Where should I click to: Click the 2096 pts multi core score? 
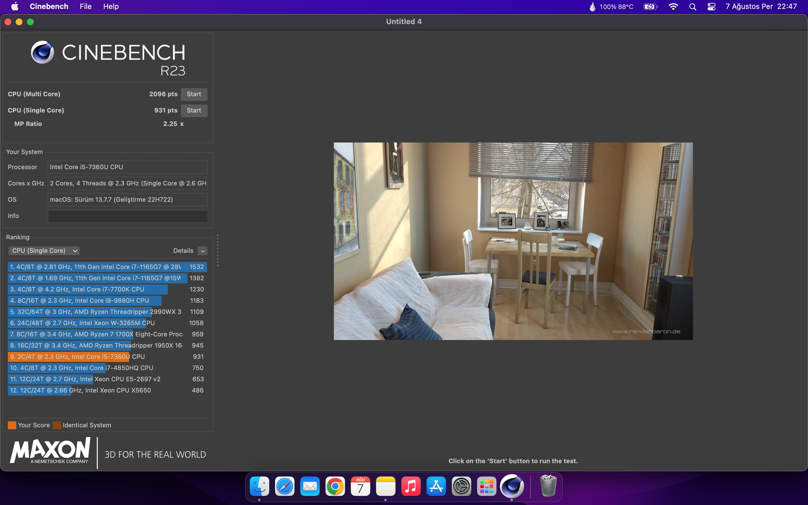point(163,94)
